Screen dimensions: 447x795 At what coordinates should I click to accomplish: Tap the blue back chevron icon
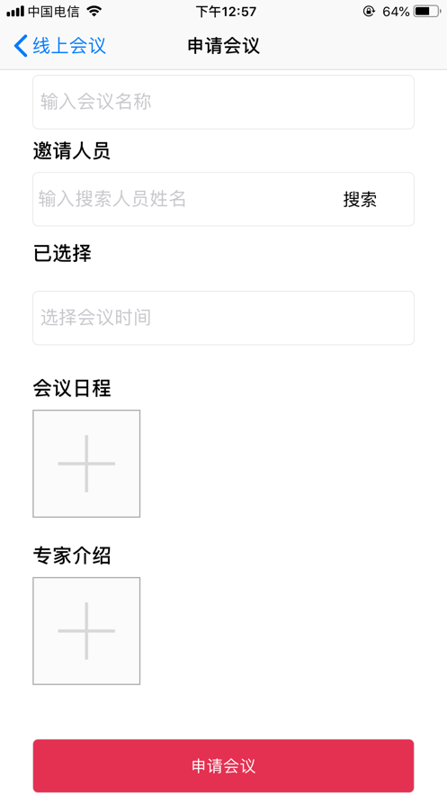tap(21, 46)
